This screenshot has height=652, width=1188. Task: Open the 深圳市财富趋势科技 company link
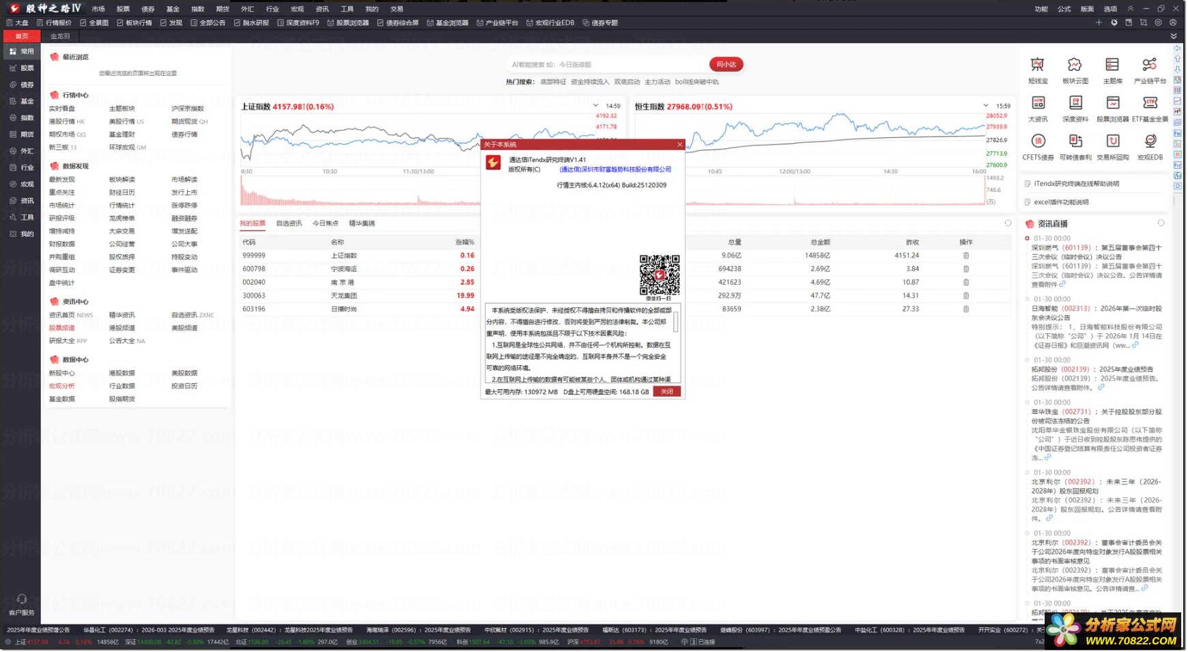(x=615, y=169)
